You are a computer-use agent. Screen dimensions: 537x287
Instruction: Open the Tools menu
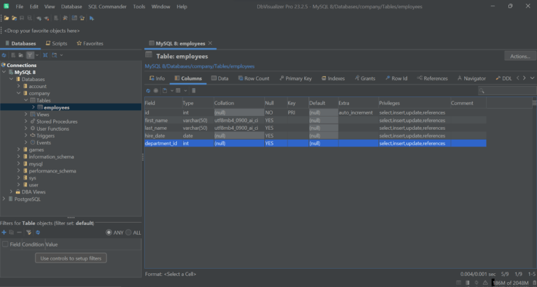(x=139, y=6)
